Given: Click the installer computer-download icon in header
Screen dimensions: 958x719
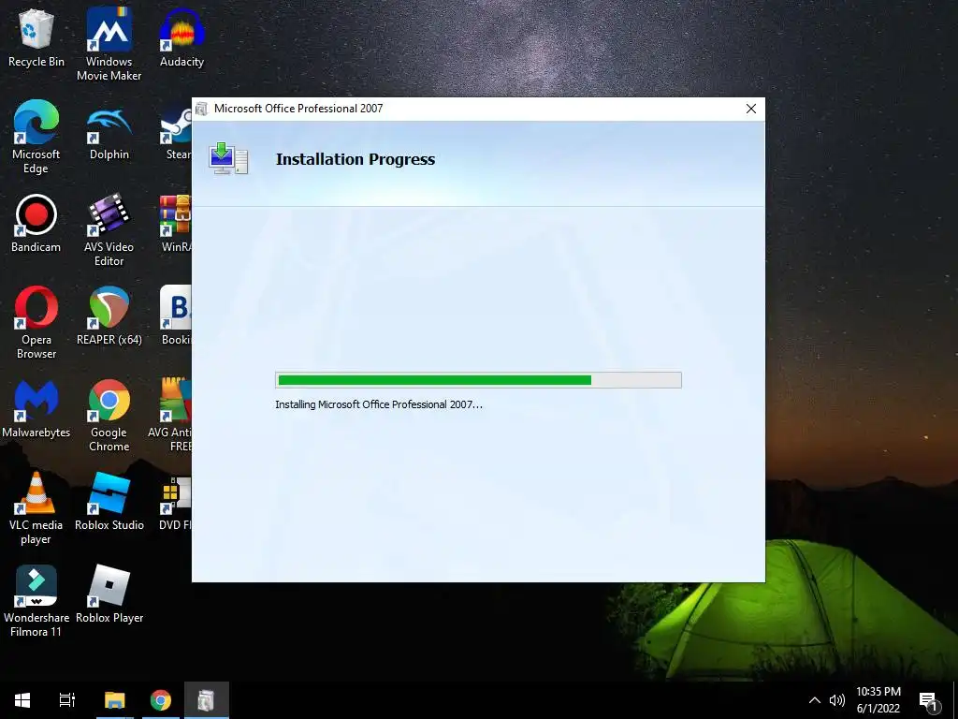Looking at the screenshot, I should pos(228,158).
